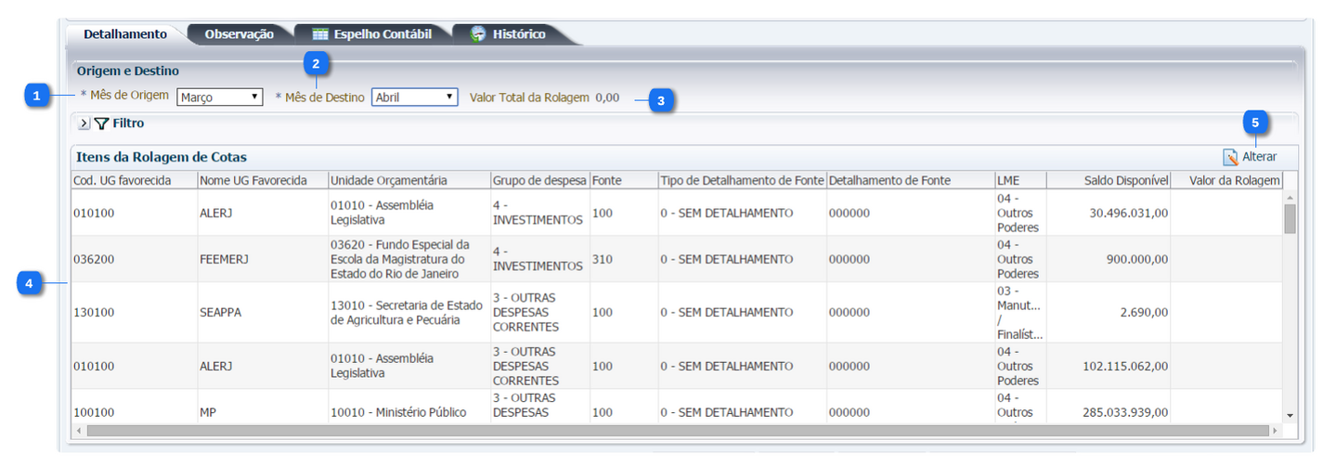This screenshot has width=1323, height=467.
Task: Expand the Filtro section
Action: 84,123
